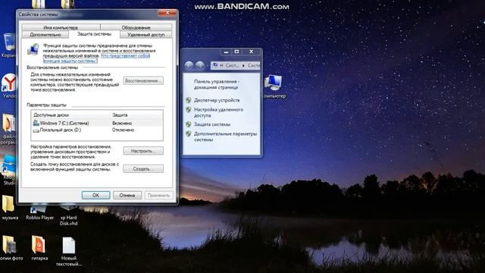Expand breadcrumb arrow after Сист... segment
Image resolution: width=485 pixels, height=273 pixels.
pyautogui.click(x=243, y=66)
